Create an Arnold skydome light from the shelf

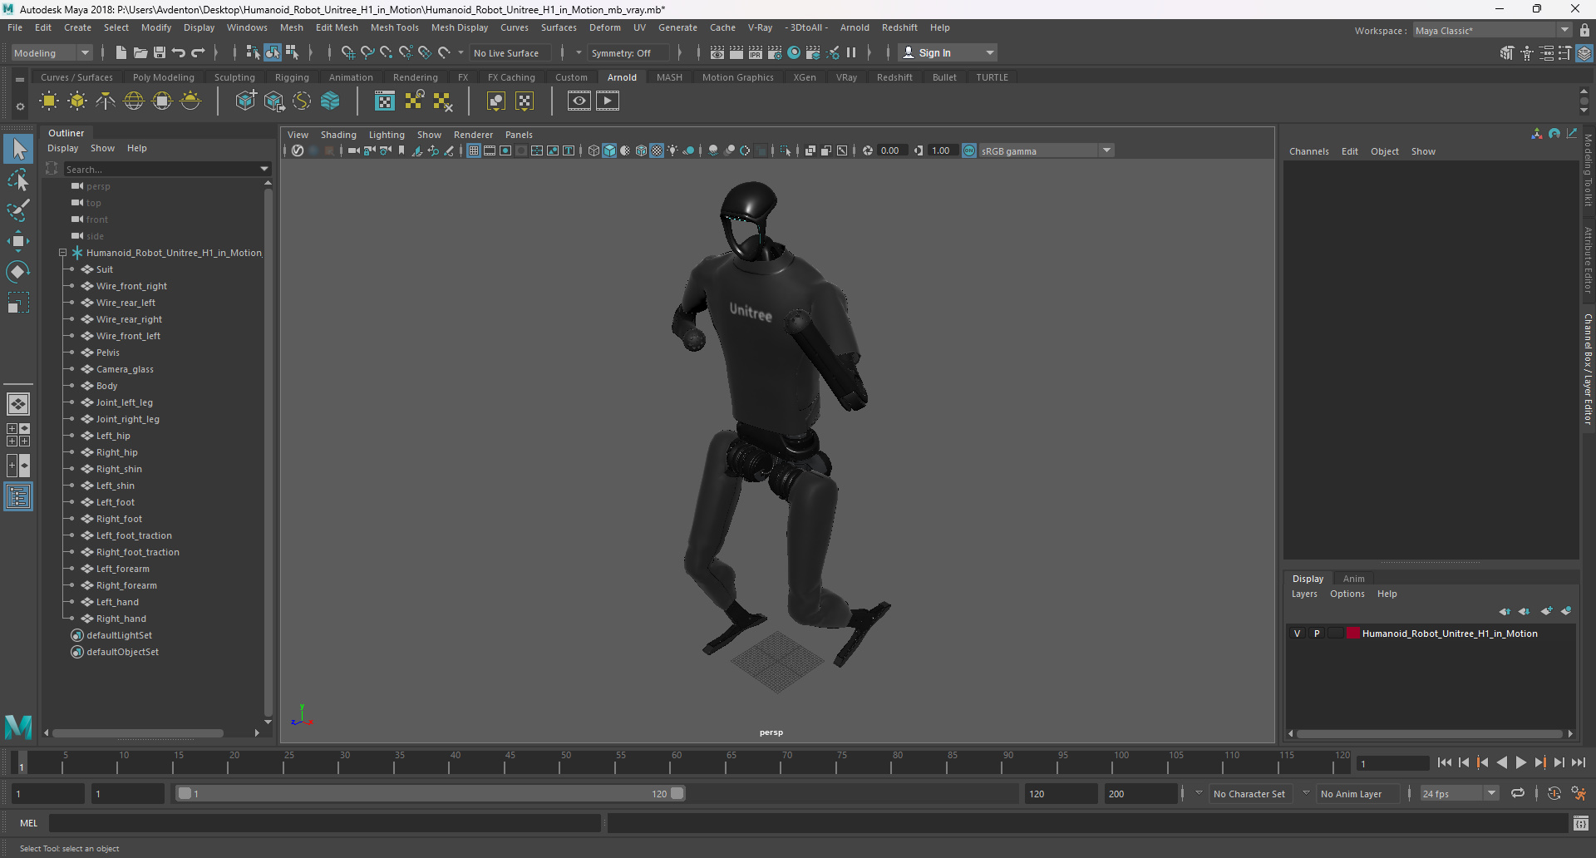point(134,101)
